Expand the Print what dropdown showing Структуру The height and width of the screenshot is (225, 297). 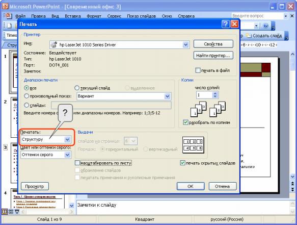(x=67, y=140)
